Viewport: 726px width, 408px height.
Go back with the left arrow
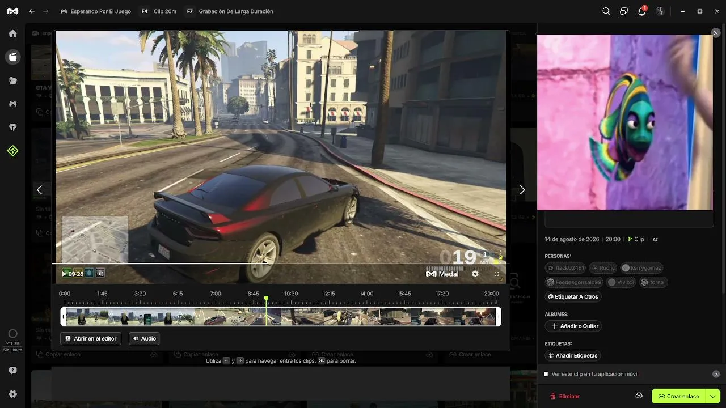(32, 11)
